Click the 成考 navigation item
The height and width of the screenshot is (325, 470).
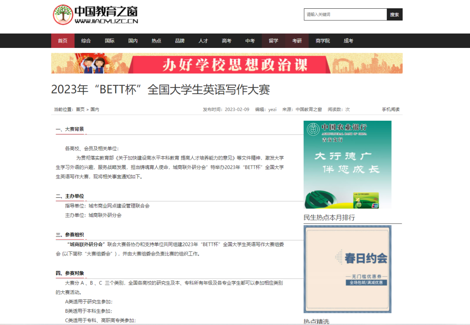point(348,41)
